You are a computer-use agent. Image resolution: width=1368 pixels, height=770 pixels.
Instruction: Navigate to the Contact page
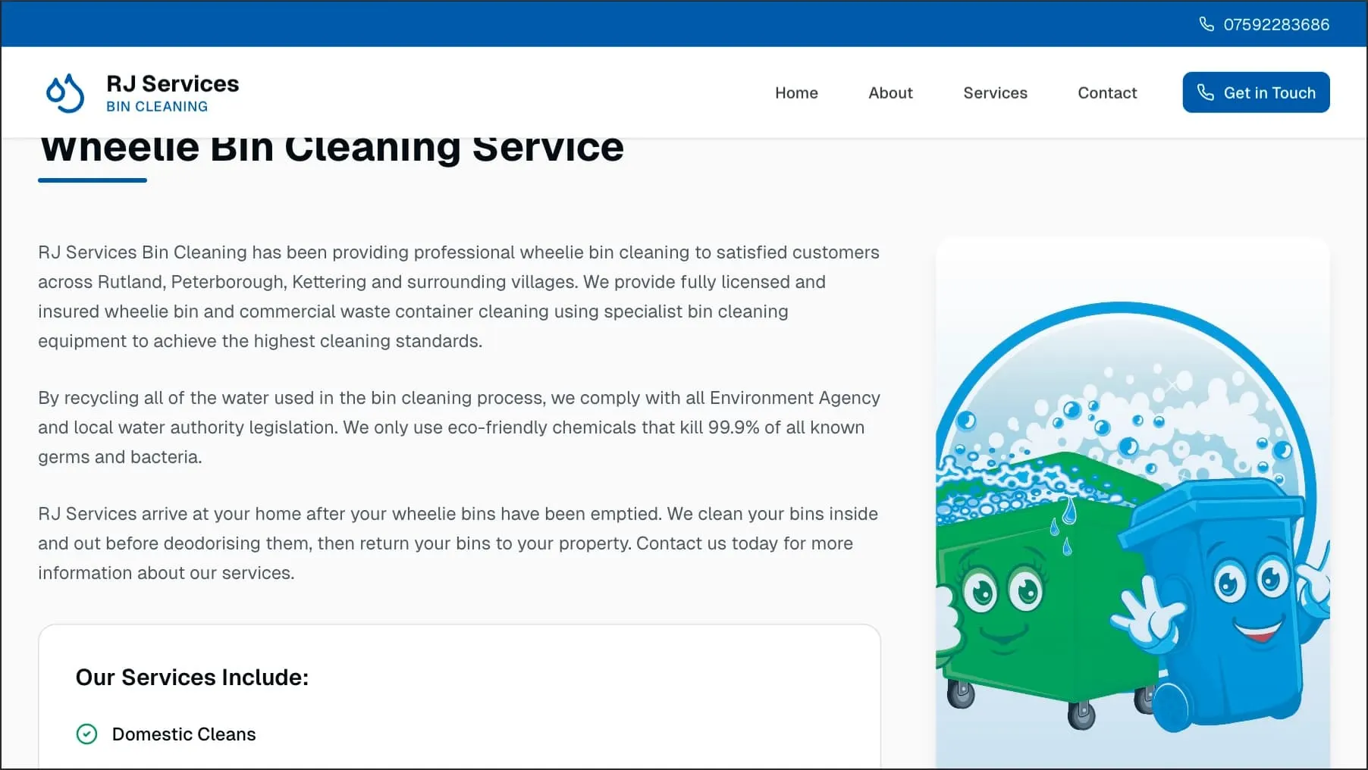coord(1107,92)
